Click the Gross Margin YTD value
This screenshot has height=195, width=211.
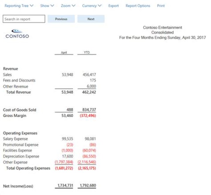pos(87,116)
